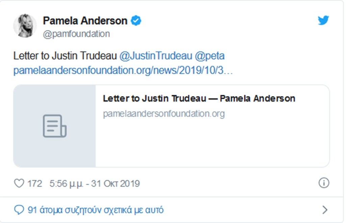355x223 pixels.
Task: Open the Pamela Anderson display name
Action: pos(85,21)
